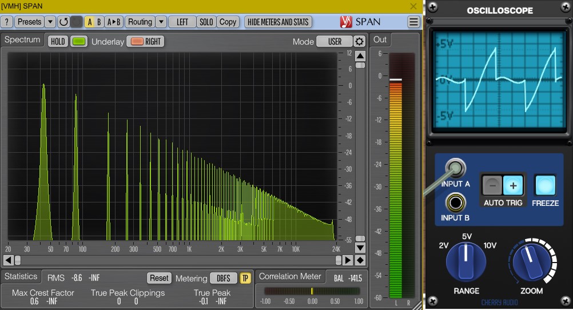Click the Oscilloscope bottom-right corner screw
Image resolution: width=573 pixels, height=310 pixels.
pos(566,301)
